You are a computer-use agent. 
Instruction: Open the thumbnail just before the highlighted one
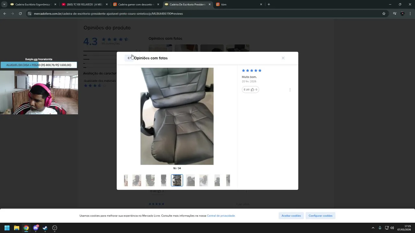[163, 180]
